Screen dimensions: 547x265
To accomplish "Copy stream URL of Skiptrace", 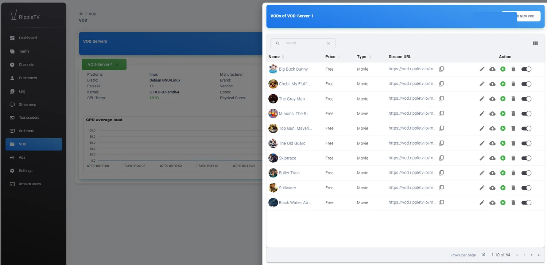I will [x=441, y=158].
